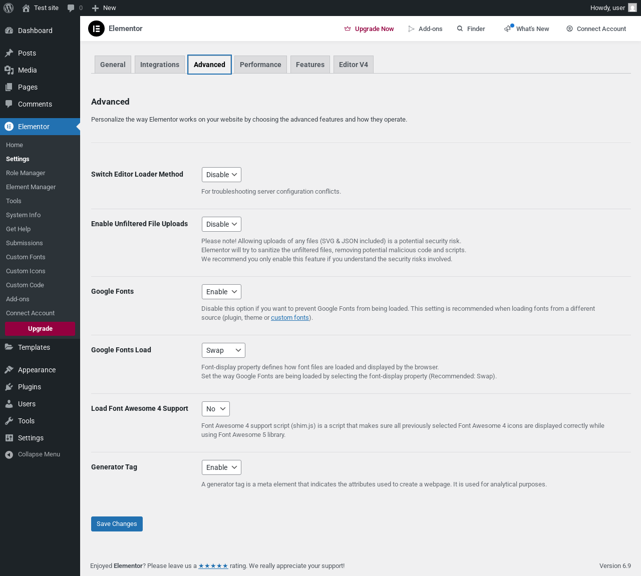Open Tools under the Elementor submenu
This screenshot has height=576, width=641.
coord(14,201)
